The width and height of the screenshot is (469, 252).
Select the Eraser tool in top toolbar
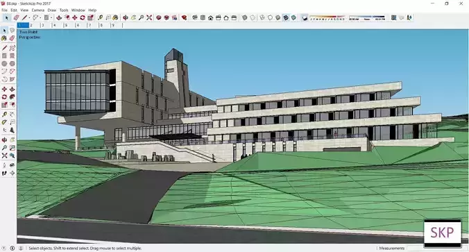[x=17, y=17]
